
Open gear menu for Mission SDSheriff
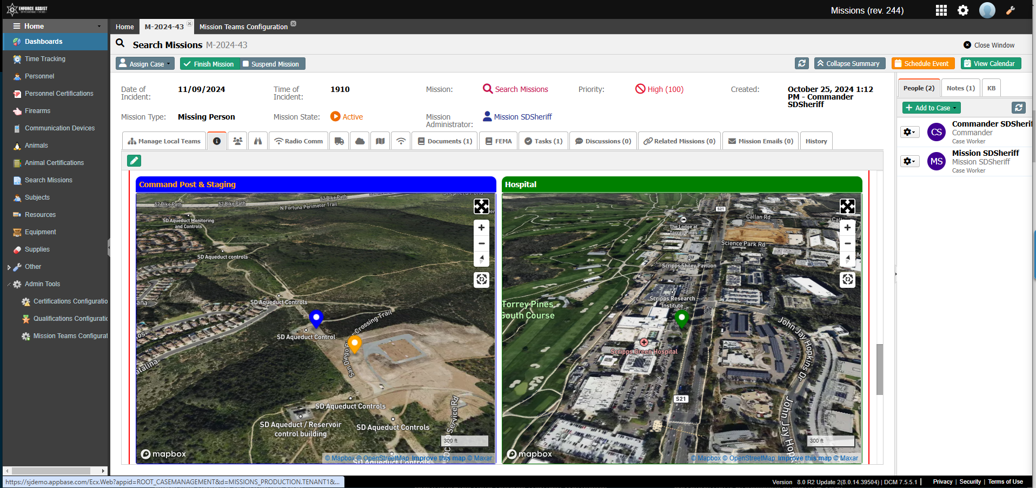pos(910,161)
